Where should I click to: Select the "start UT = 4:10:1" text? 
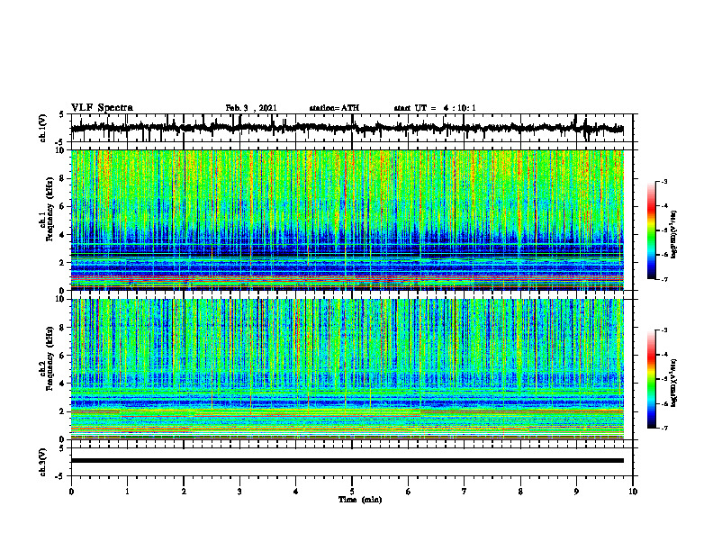(435, 108)
